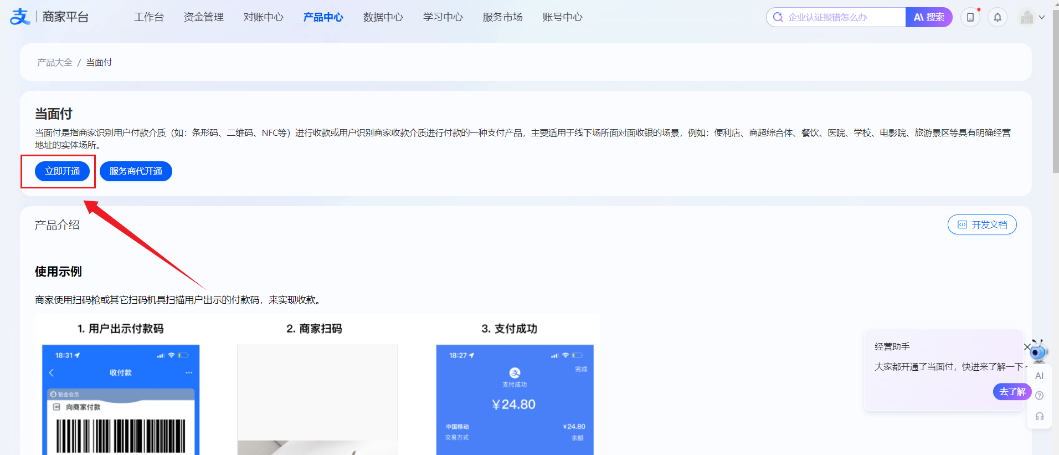Click the 去了解 button

(1012, 391)
